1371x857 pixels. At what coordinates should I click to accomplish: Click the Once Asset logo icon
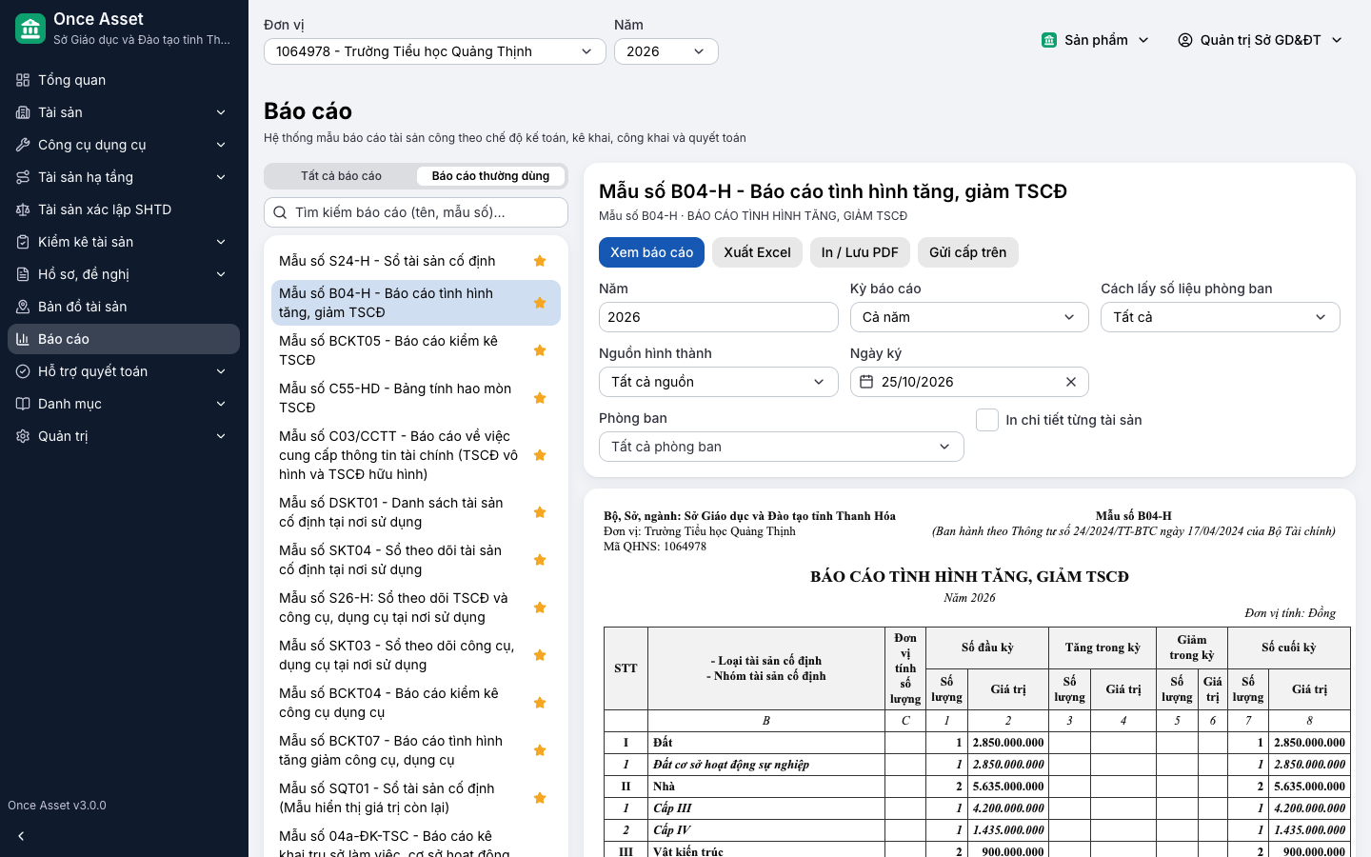tap(30, 29)
